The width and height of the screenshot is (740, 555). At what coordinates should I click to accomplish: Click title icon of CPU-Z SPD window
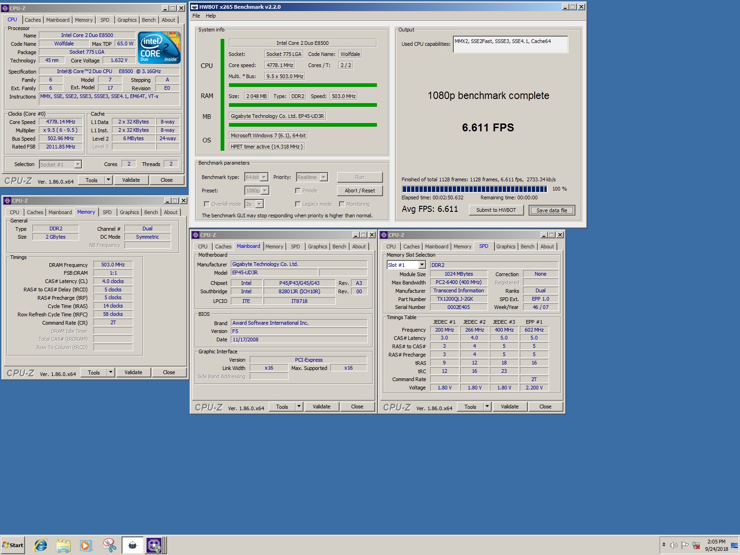click(x=383, y=235)
